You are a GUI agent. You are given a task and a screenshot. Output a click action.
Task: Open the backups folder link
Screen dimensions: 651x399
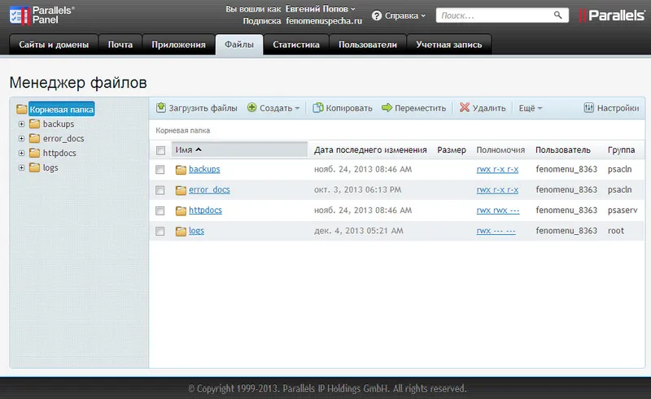coord(204,169)
